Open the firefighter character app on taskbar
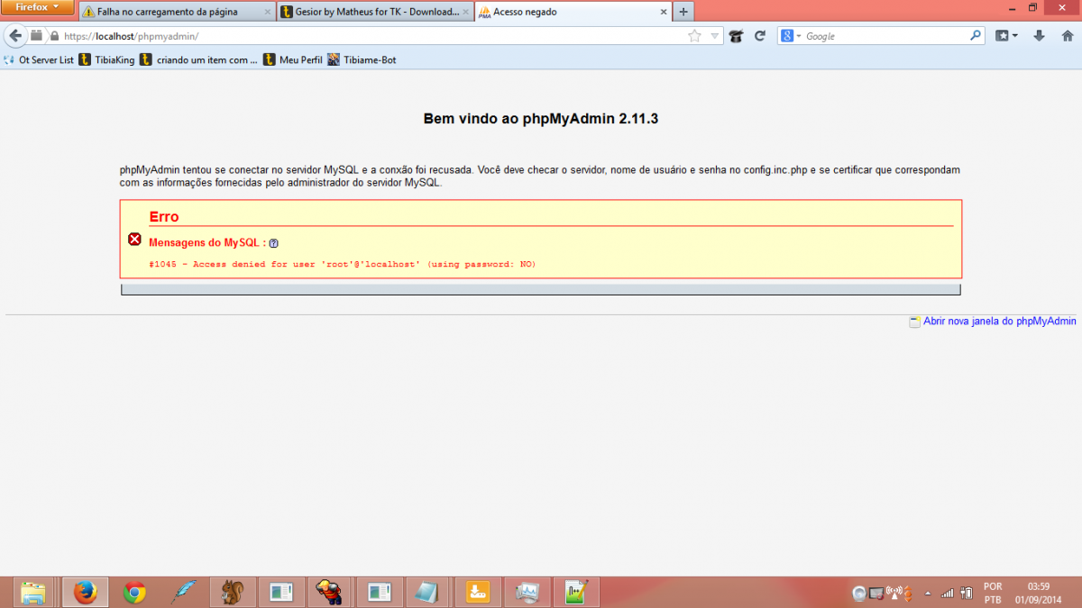 point(331,592)
